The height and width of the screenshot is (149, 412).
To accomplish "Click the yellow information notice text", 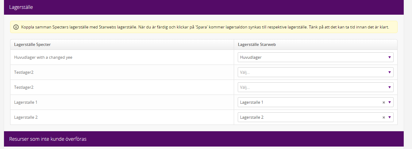I will coord(205,27).
